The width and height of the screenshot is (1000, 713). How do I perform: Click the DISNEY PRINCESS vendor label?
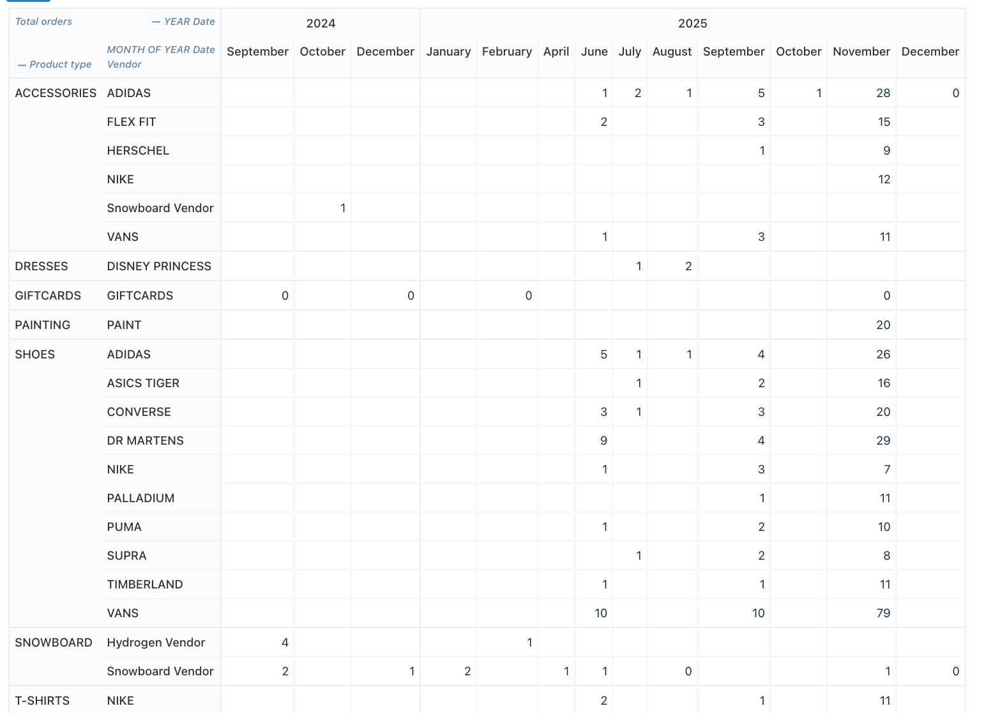[159, 266]
